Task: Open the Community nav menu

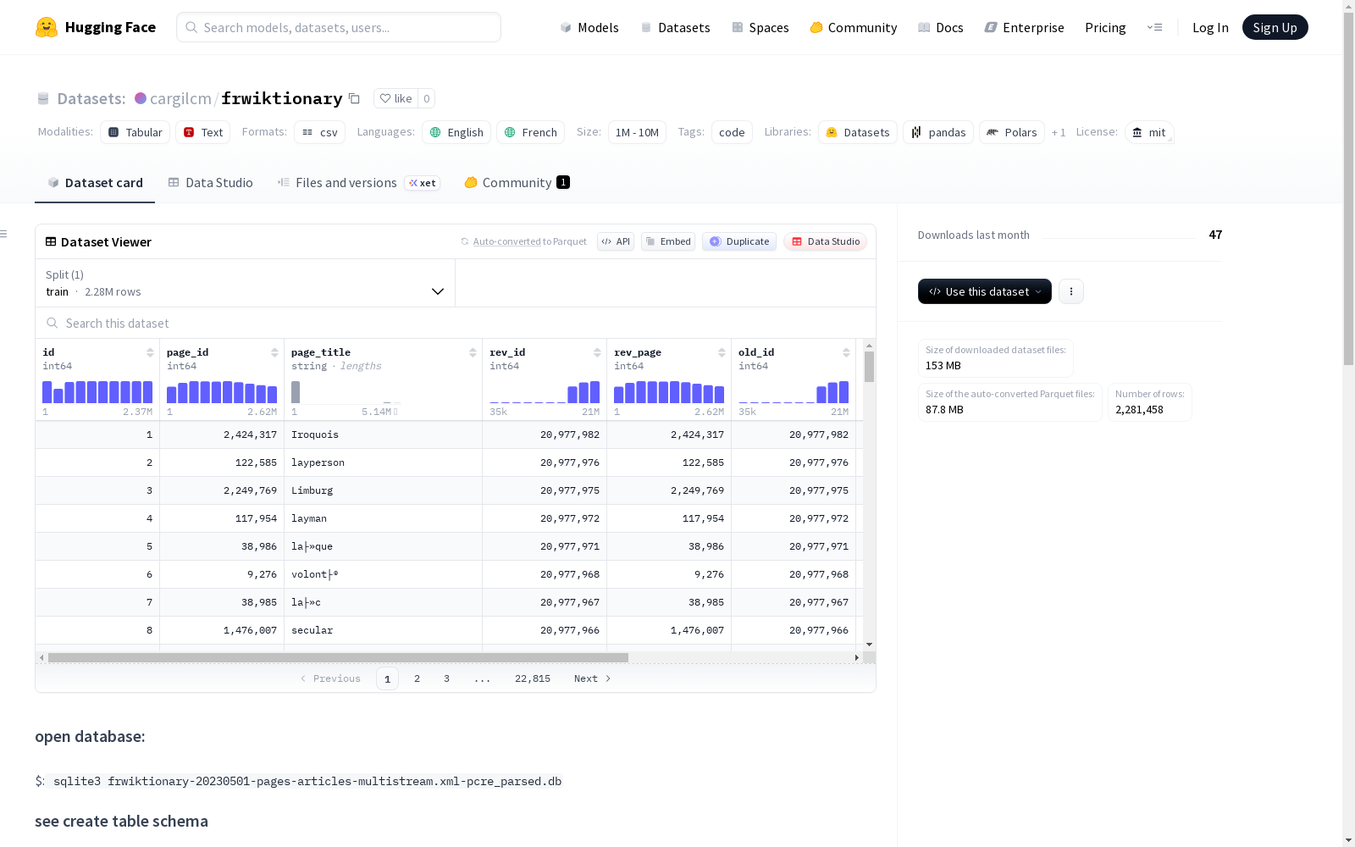Action: point(854,27)
